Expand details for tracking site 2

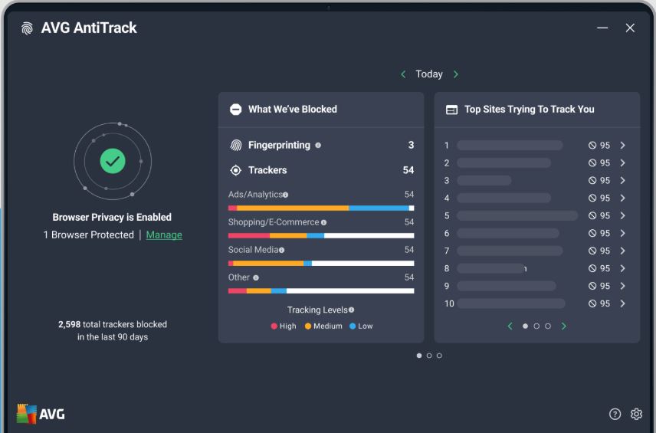tap(622, 162)
